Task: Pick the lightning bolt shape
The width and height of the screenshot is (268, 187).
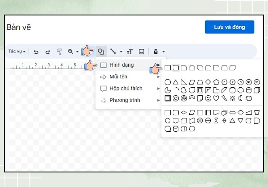Action: (x=224, y=98)
